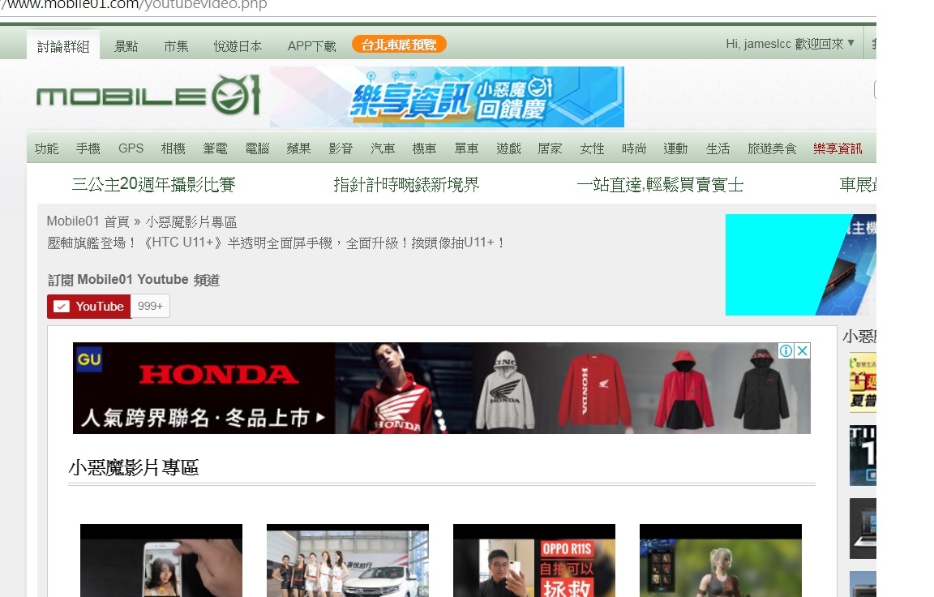The image size is (934, 597).
Task: Open the 指針計時腕錶新境界 link
Action: pos(406,185)
